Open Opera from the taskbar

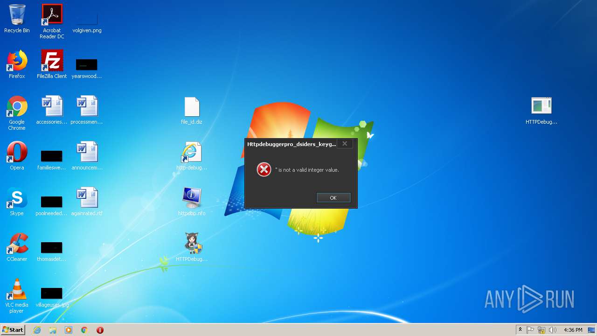[100, 330]
